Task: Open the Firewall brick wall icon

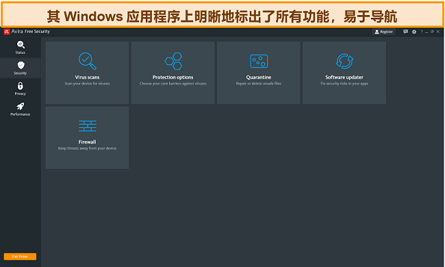Action: click(x=88, y=126)
